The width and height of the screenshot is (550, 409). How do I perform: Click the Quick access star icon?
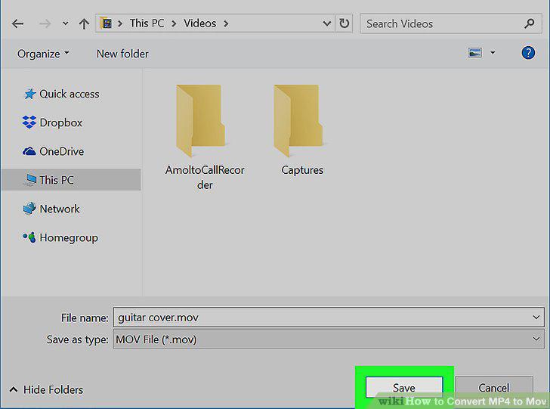(29, 94)
